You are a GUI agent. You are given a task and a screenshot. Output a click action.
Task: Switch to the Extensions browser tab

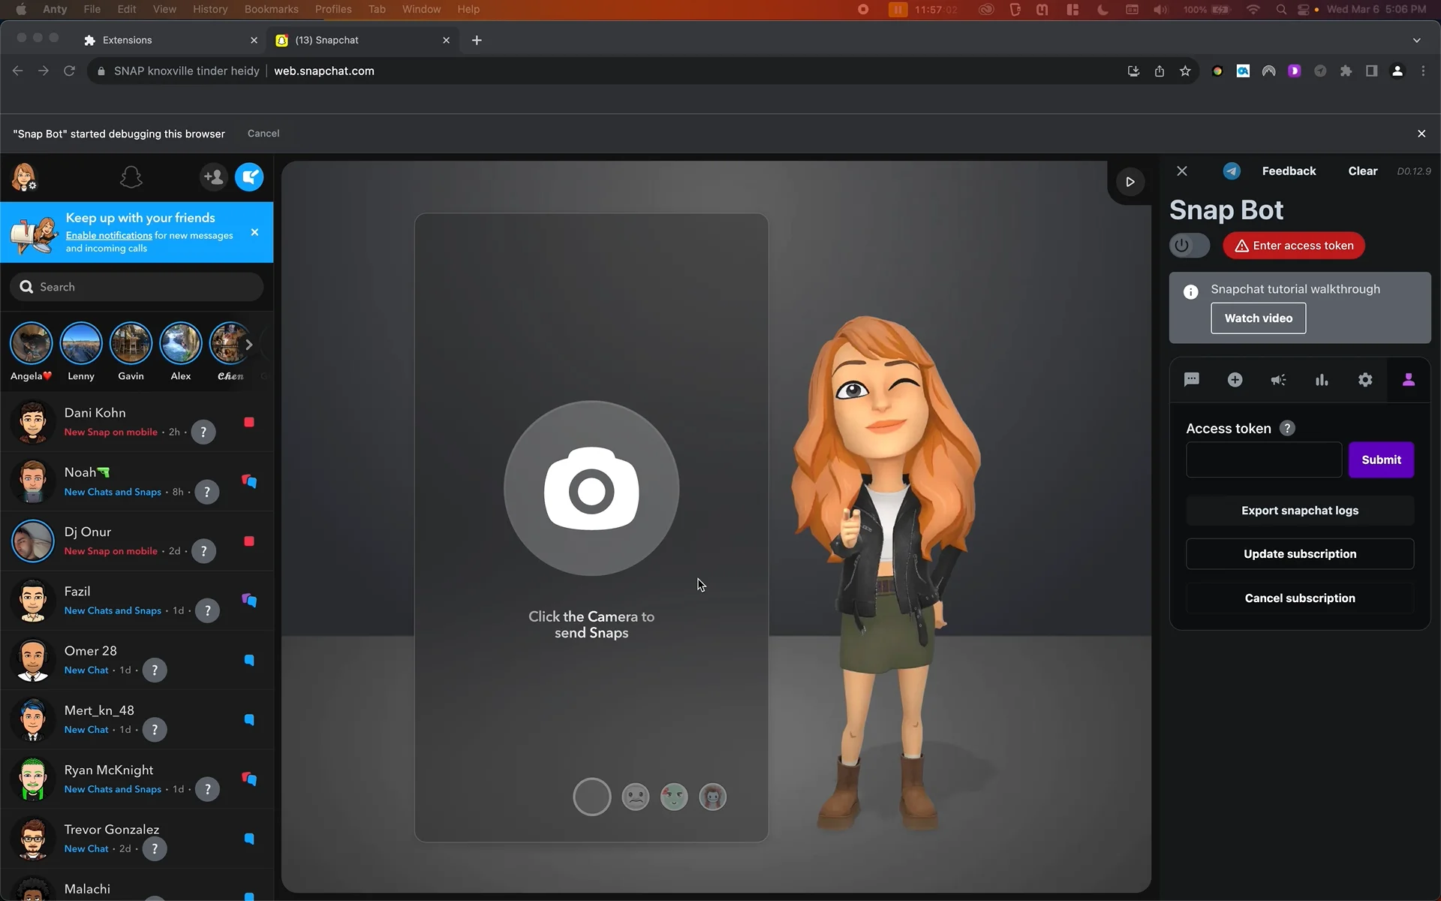click(170, 40)
